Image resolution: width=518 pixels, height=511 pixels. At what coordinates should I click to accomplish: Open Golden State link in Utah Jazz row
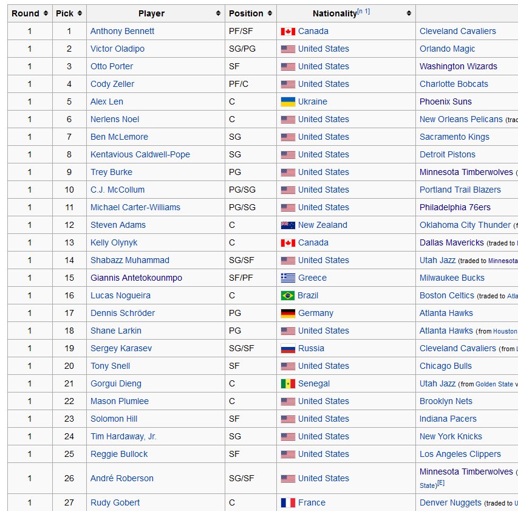coord(494,384)
